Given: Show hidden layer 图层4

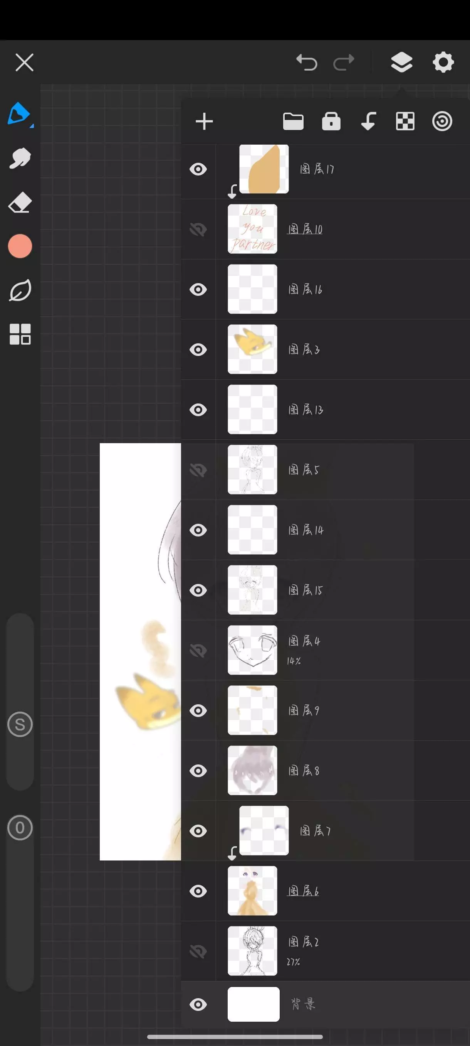Looking at the screenshot, I should [x=198, y=651].
